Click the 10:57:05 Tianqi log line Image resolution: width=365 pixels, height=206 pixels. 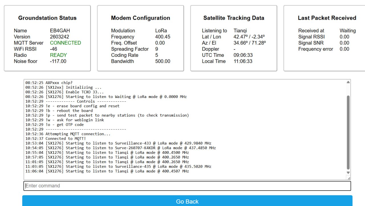[107, 157]
